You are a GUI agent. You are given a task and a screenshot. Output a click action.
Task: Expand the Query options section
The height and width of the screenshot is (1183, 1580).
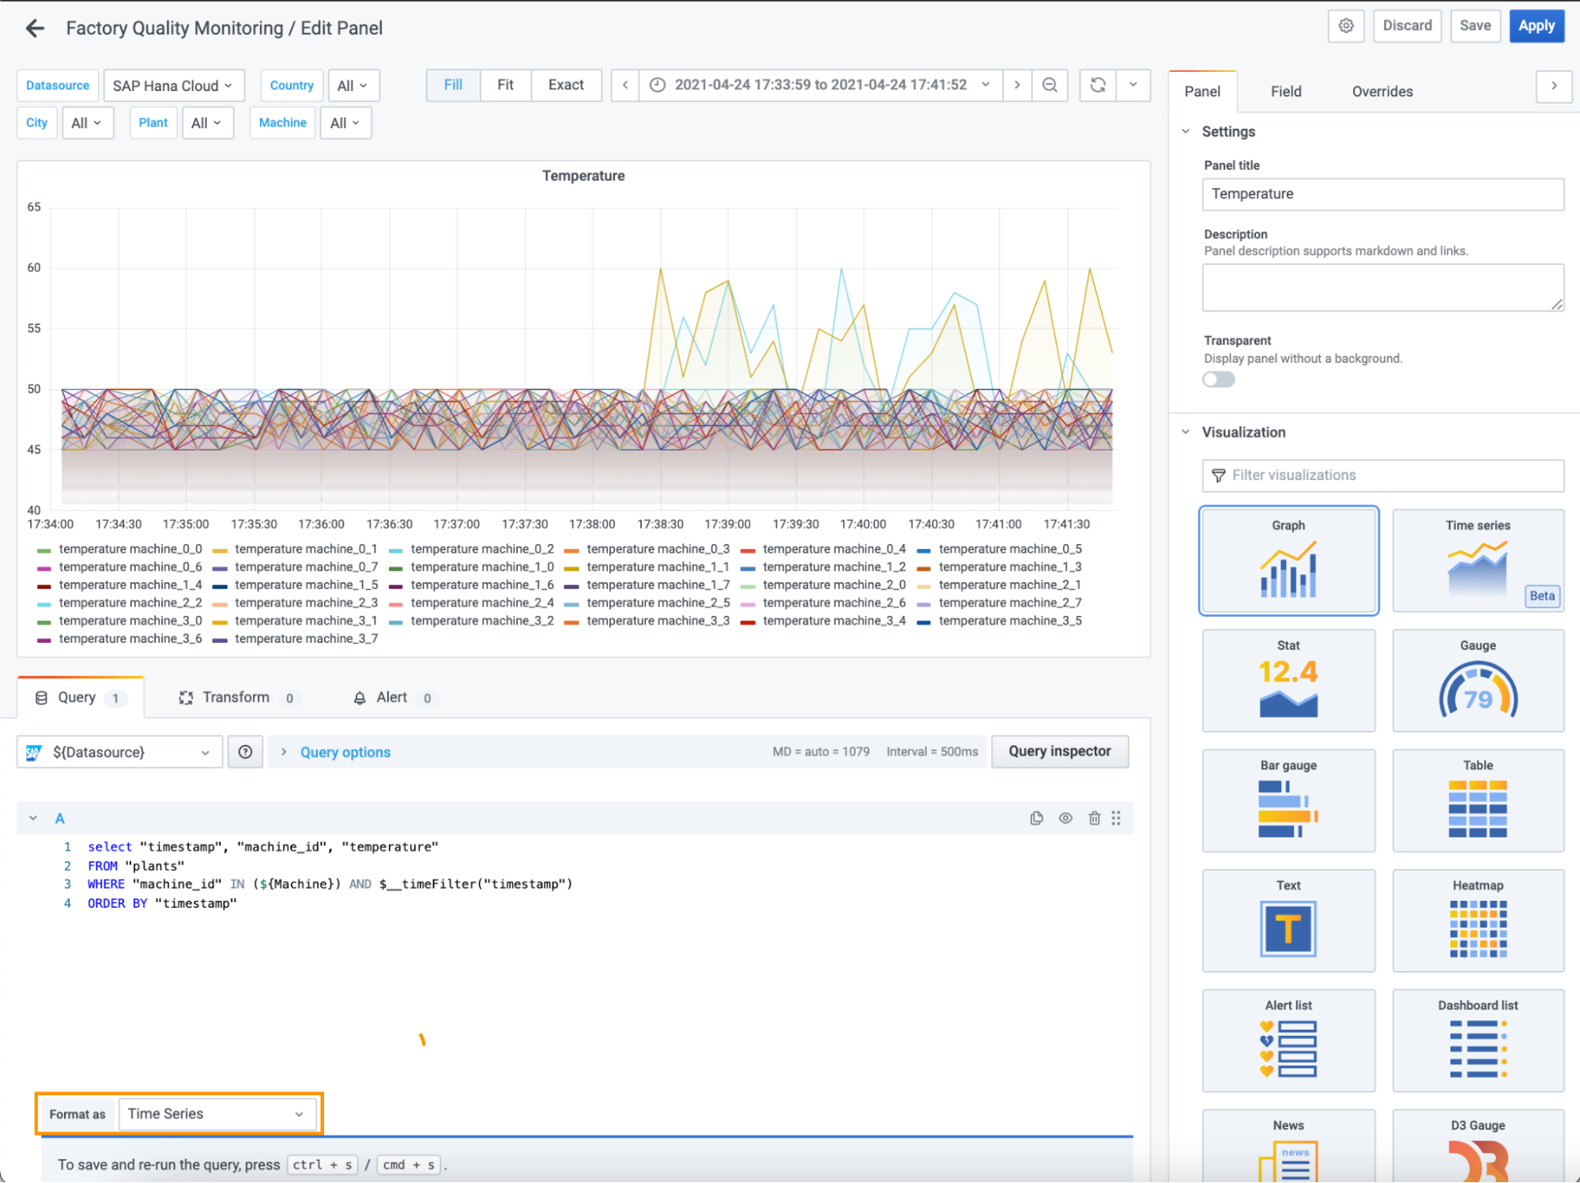click(345, 752)
